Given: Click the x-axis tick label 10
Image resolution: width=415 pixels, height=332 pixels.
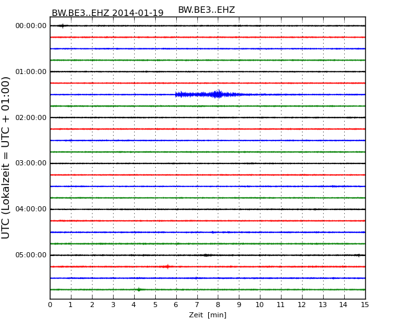Looking at the screenshot, I should (x=260, y=305).
